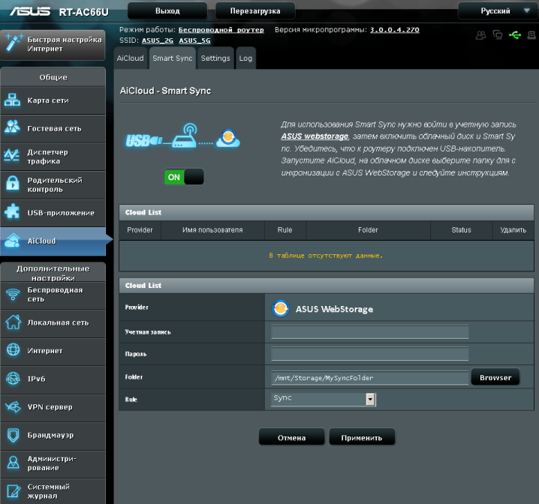Click the firewall shield icon
539x504 pixels.
click(13, 435)
